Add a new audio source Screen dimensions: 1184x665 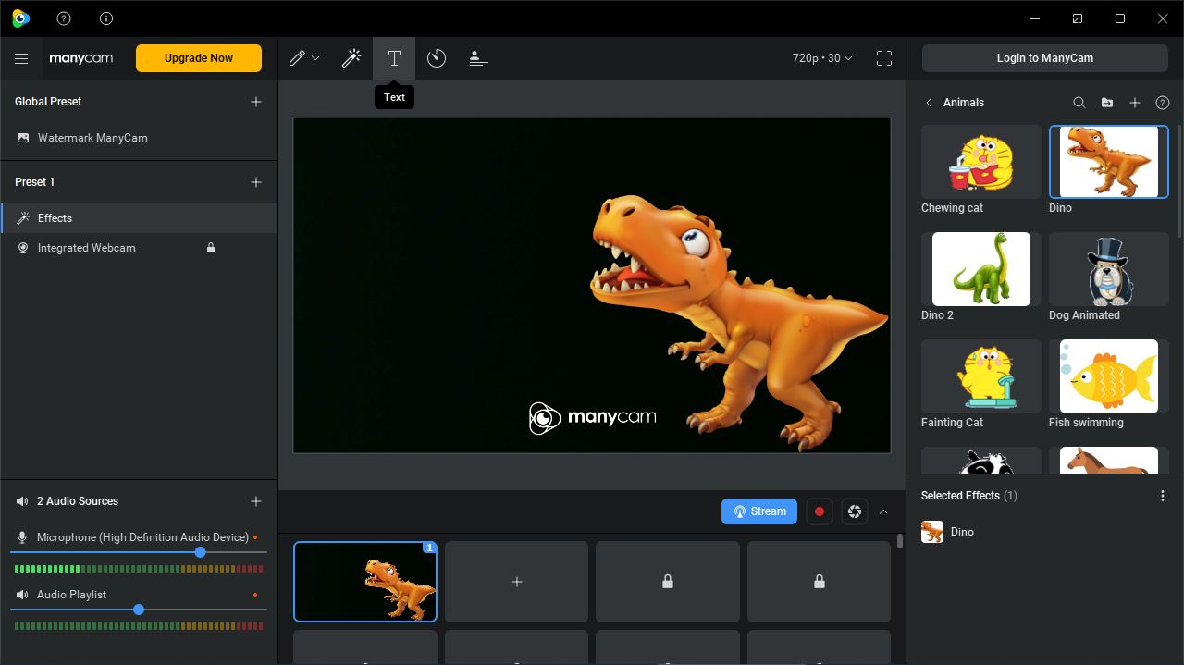tap(256, 501)
